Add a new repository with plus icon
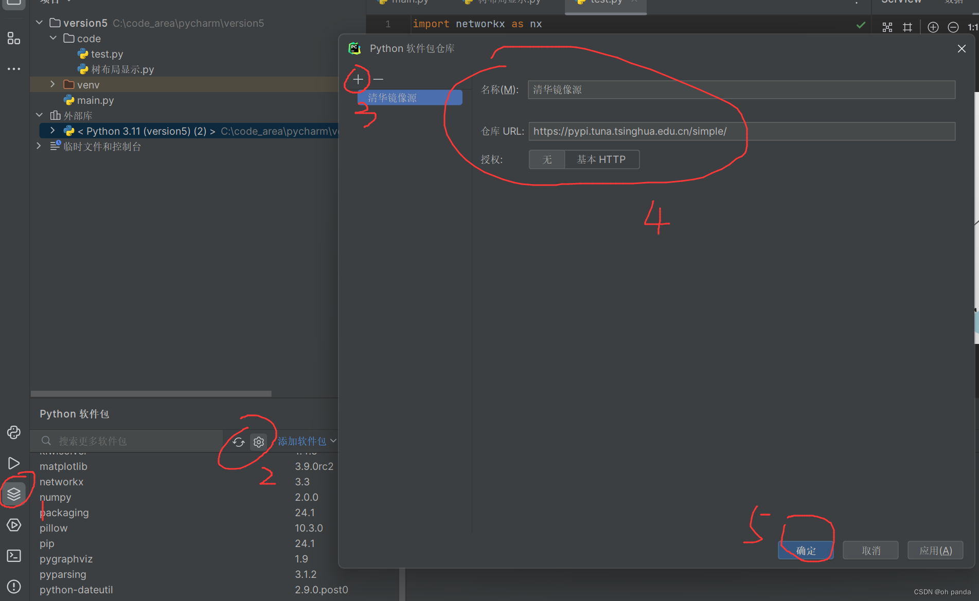Viewport: 979px width, 601px height. point(358,79)
